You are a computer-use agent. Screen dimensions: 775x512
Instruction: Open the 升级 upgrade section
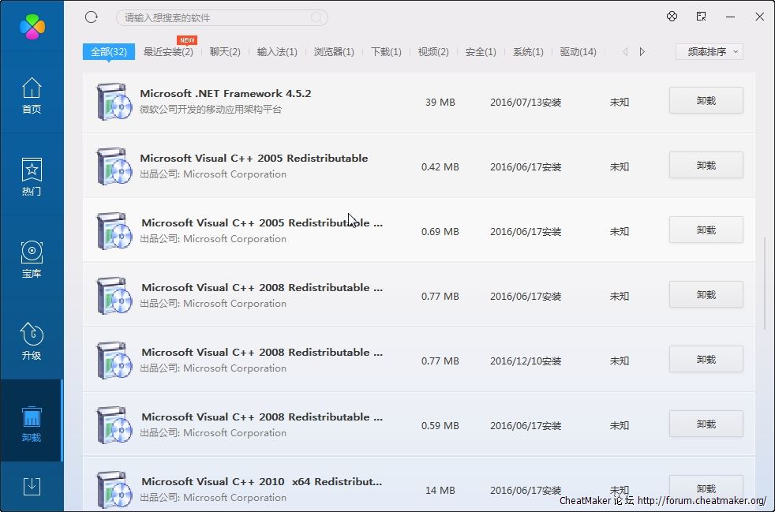coord(32,342)
